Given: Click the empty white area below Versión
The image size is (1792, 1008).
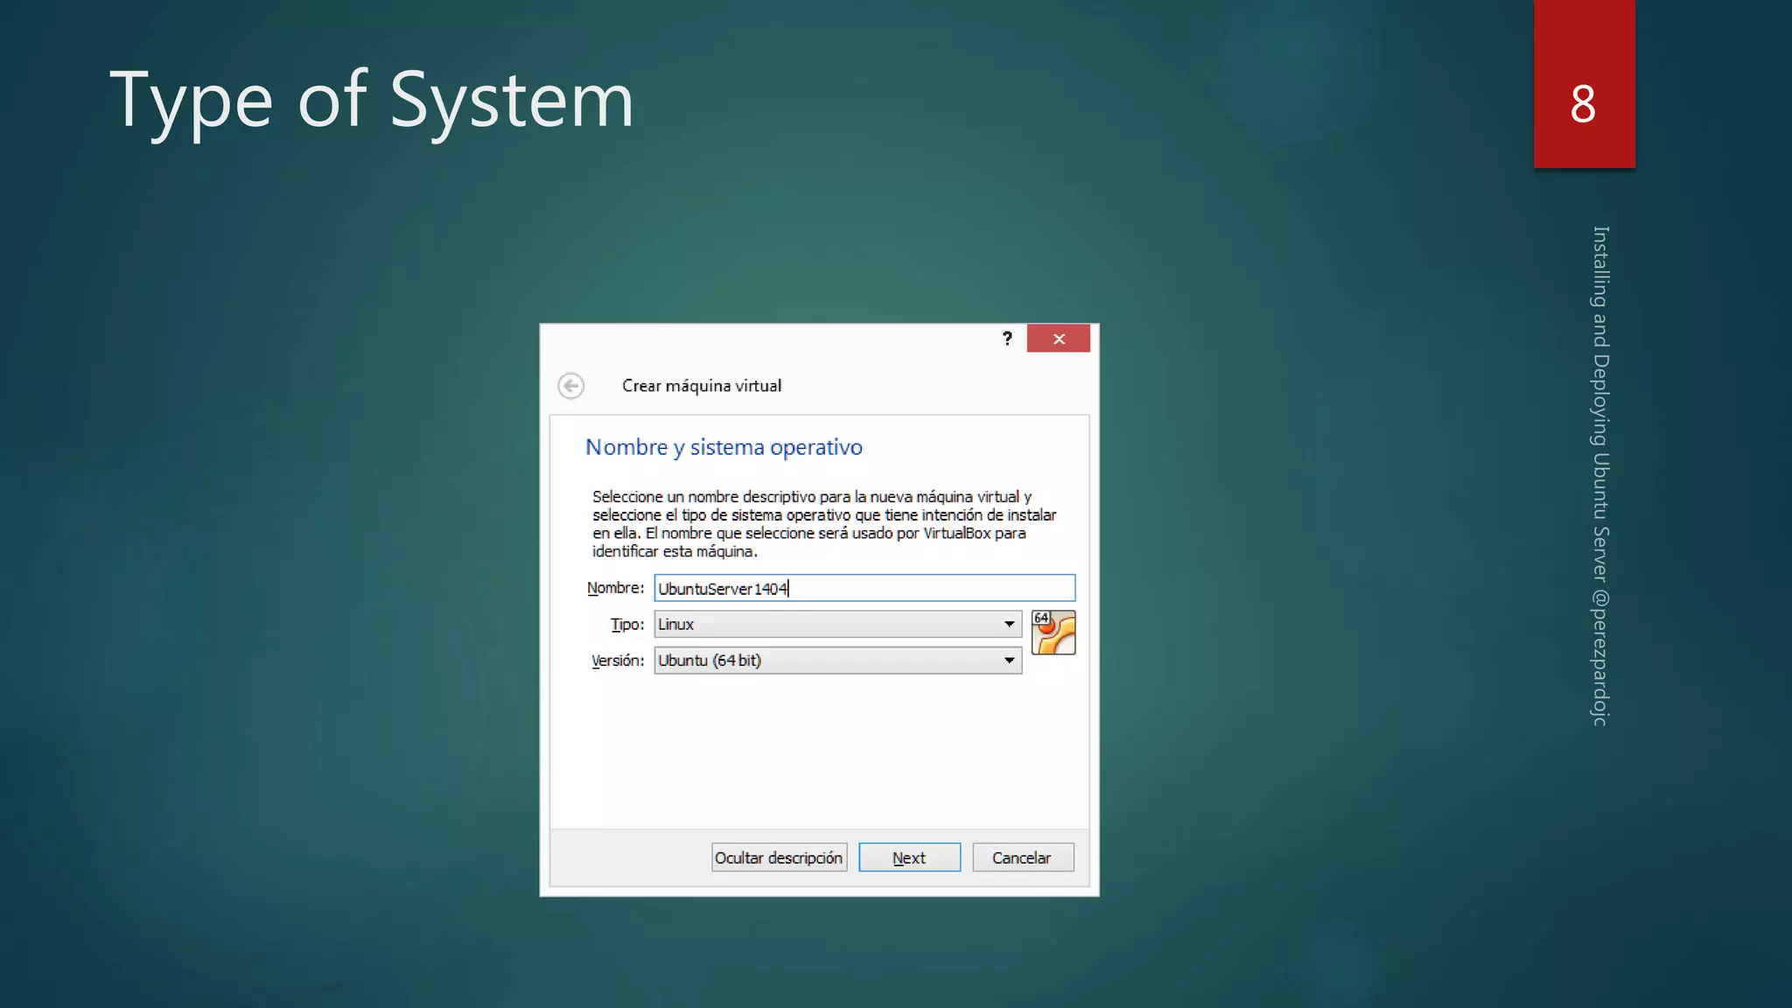Looking at the screenshot, I should point(819,752).
